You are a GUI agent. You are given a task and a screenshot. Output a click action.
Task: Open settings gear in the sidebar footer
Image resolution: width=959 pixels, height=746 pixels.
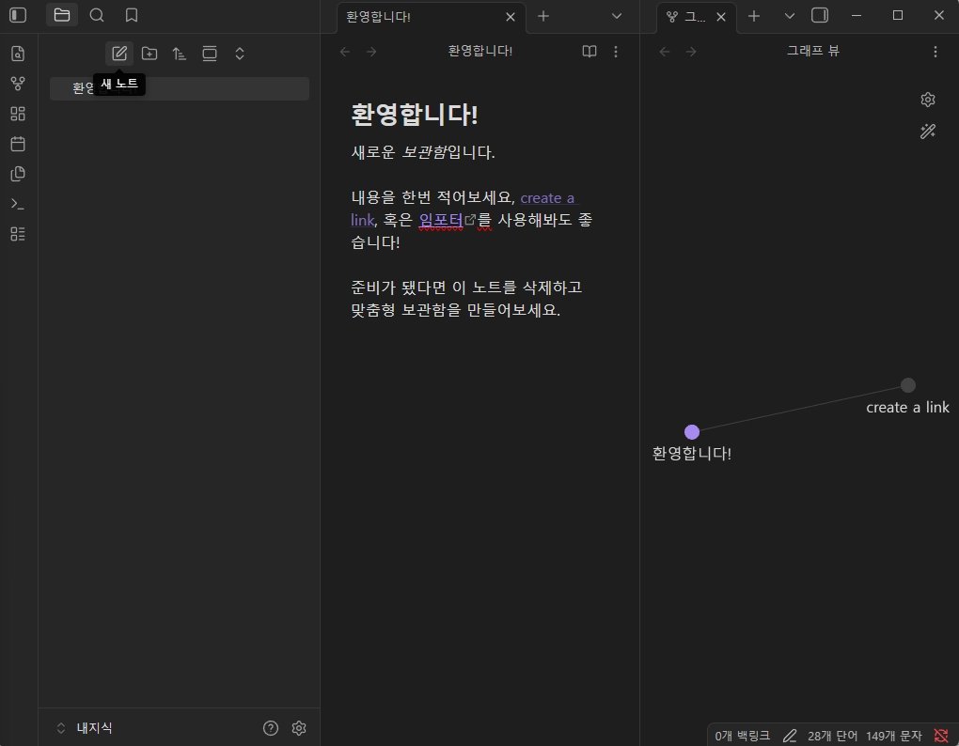298,727
